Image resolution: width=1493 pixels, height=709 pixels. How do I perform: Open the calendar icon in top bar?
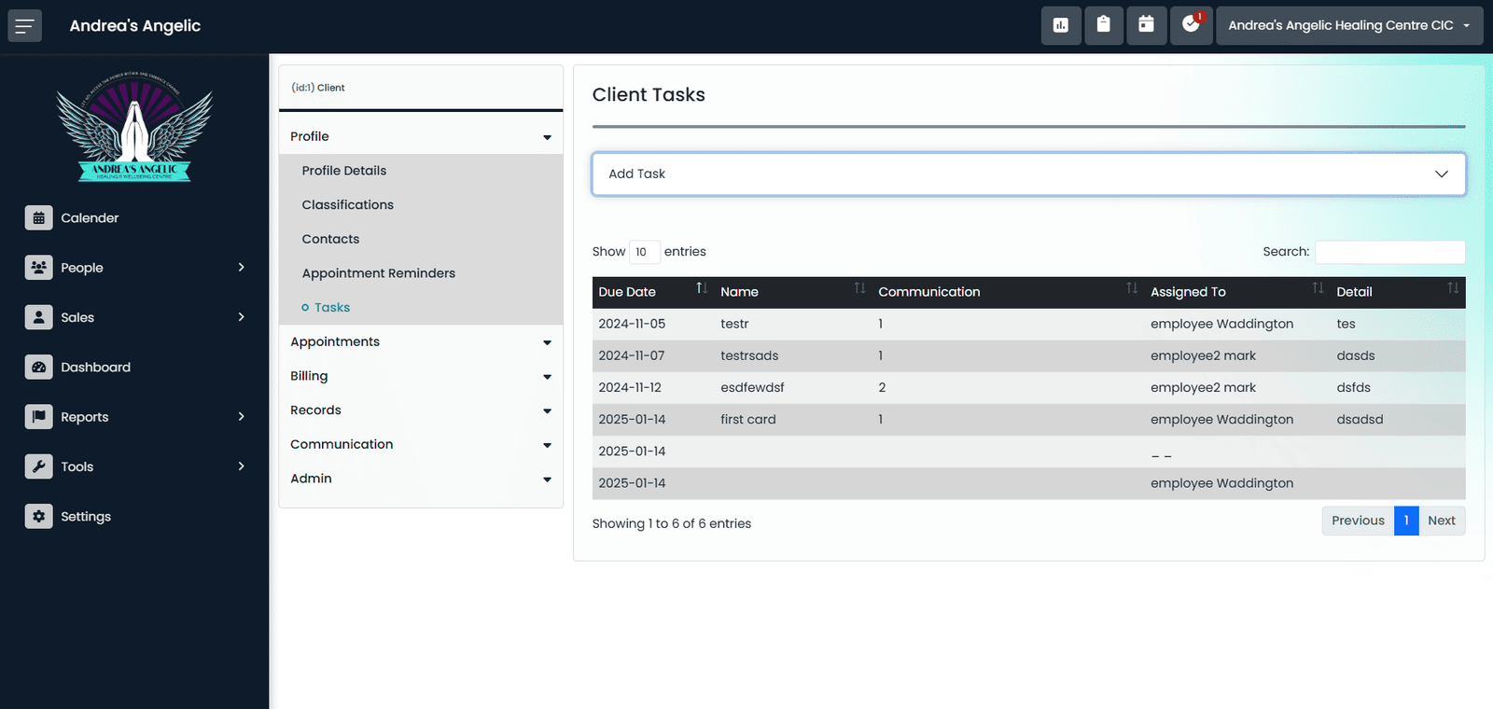pyautogui.click(x=1147, y=25)
